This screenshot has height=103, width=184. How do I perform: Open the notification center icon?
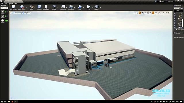pos(181,102)
